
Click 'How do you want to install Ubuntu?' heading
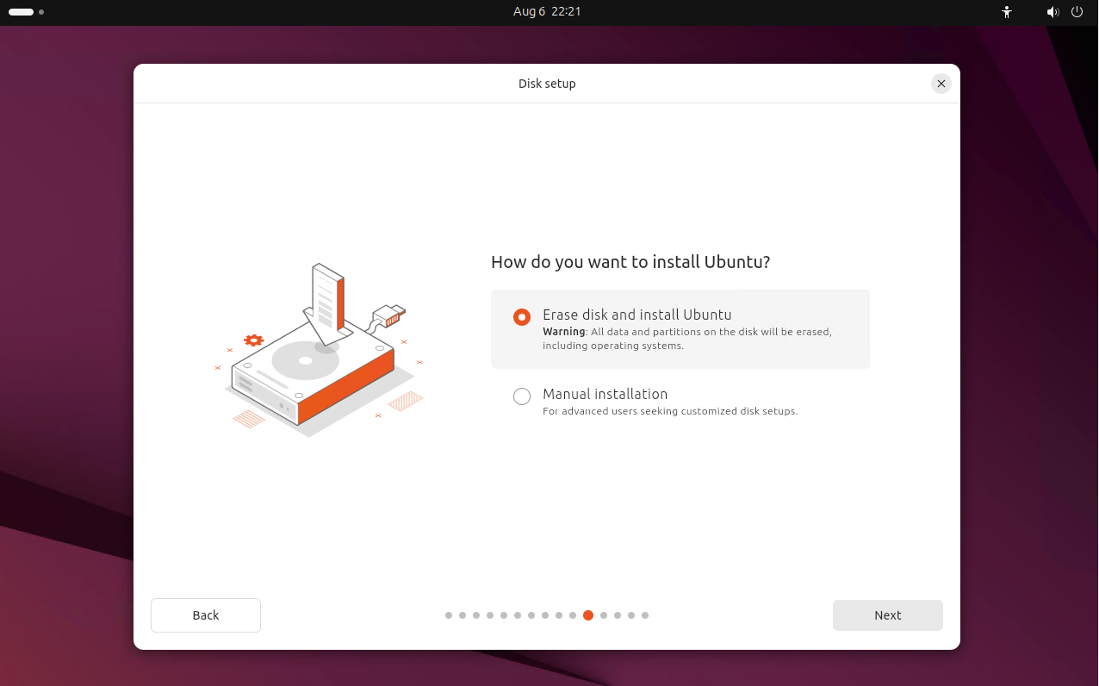[630, 262]
